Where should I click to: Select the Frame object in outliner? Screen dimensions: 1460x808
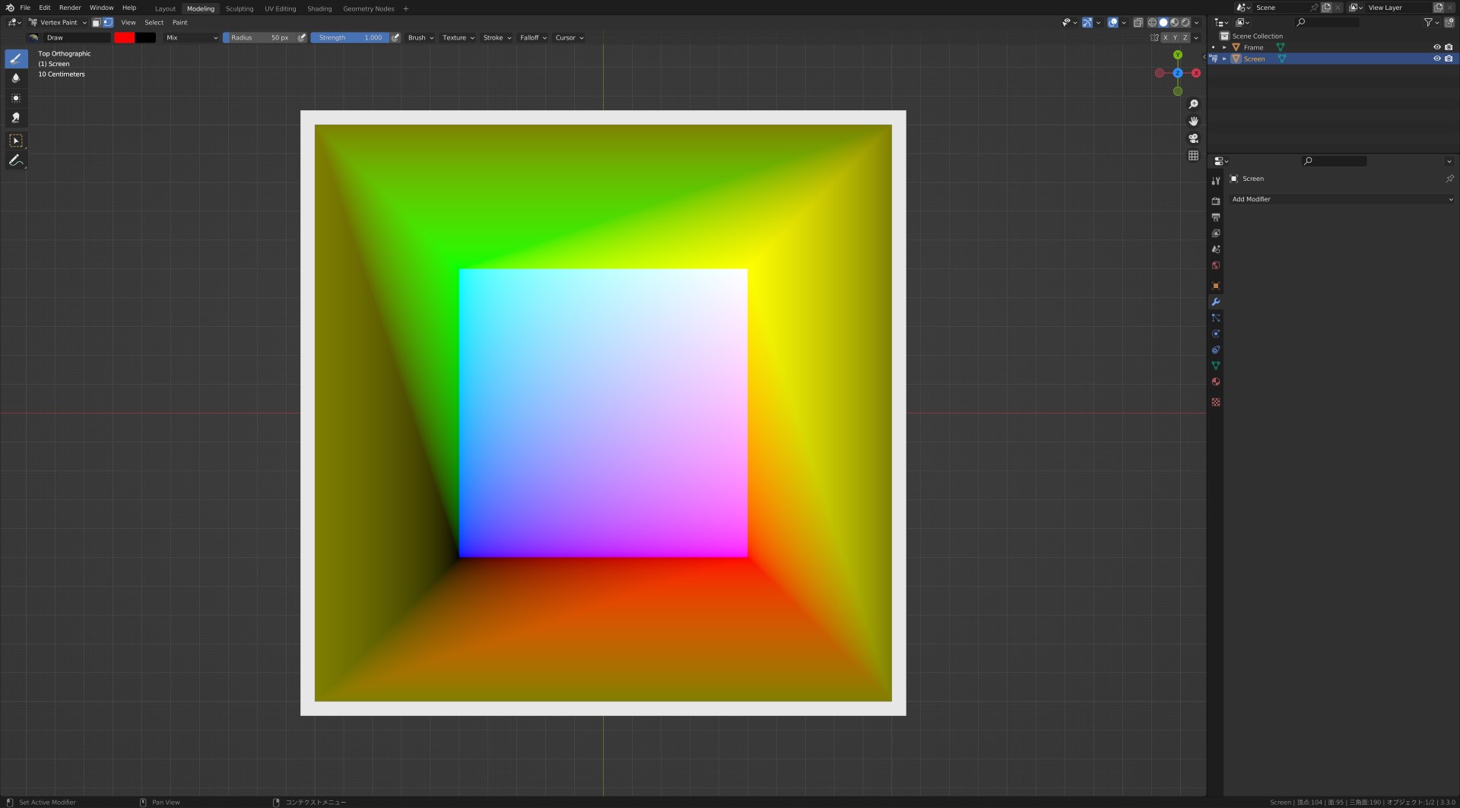1253,47
